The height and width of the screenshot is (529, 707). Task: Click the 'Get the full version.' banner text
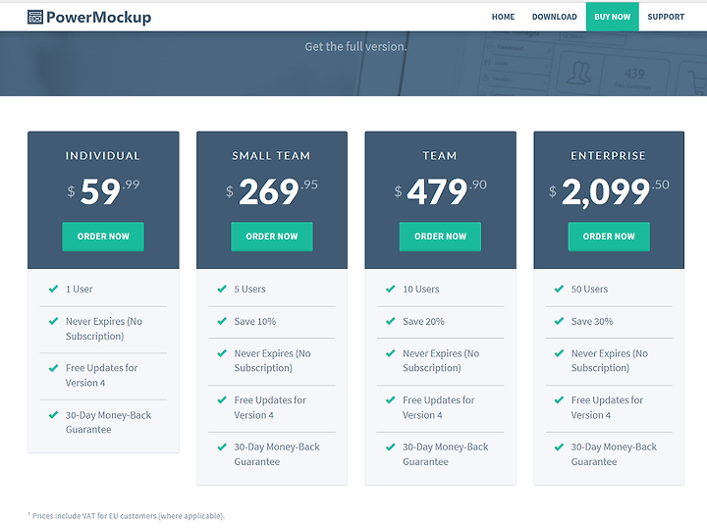pyautogui.click(x=355, y=47)
